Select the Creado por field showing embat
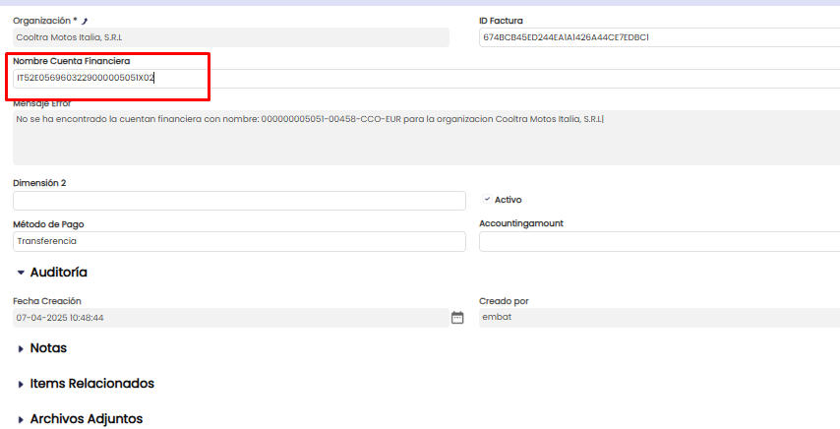 click(659, 318)
